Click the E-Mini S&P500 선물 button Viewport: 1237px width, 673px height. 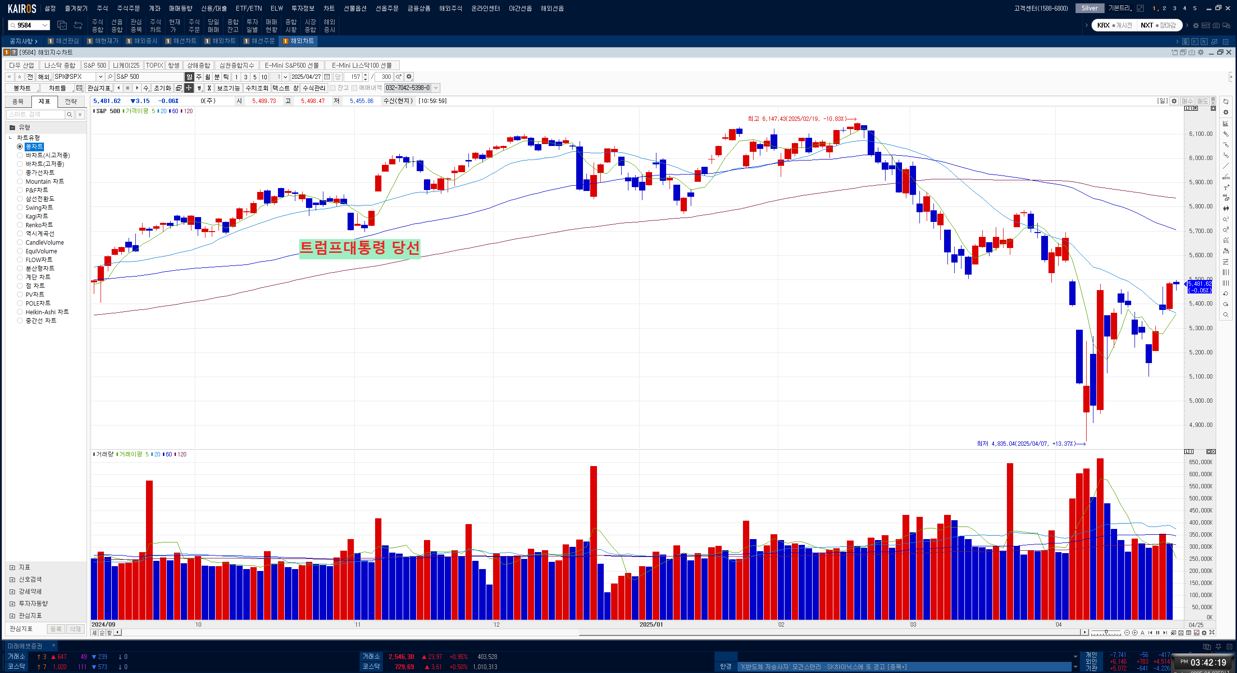point(291,65)
